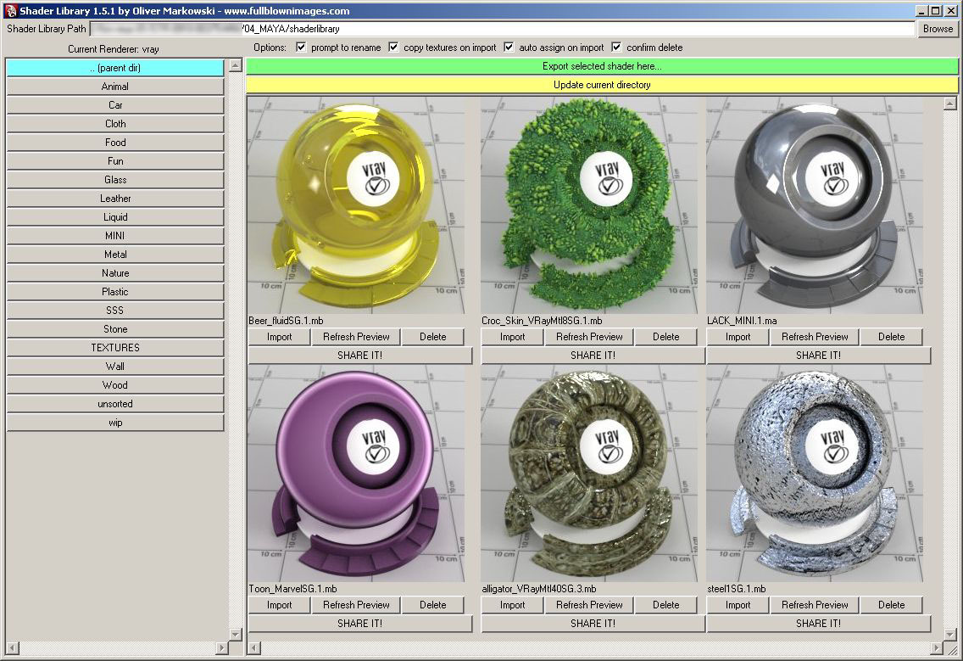Import the Beer_fluidSG shader
The width and height of the screenshot is (963, 661).
280,337
